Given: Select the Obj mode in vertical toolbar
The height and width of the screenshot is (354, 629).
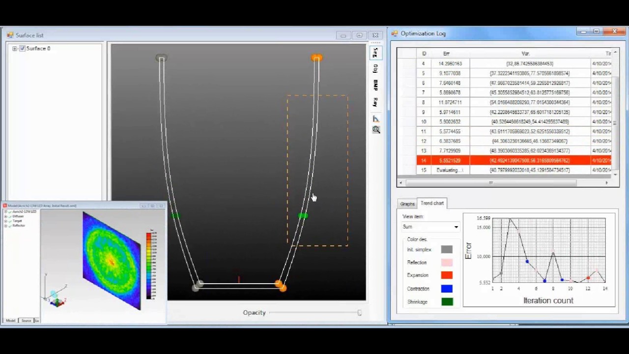Looking at the screenshot, I should coord(376,69).
